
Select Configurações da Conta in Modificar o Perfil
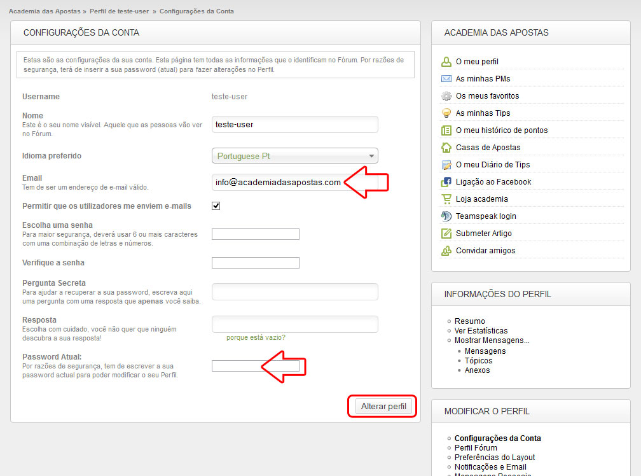pyautogui.click(x=497, y=438)
